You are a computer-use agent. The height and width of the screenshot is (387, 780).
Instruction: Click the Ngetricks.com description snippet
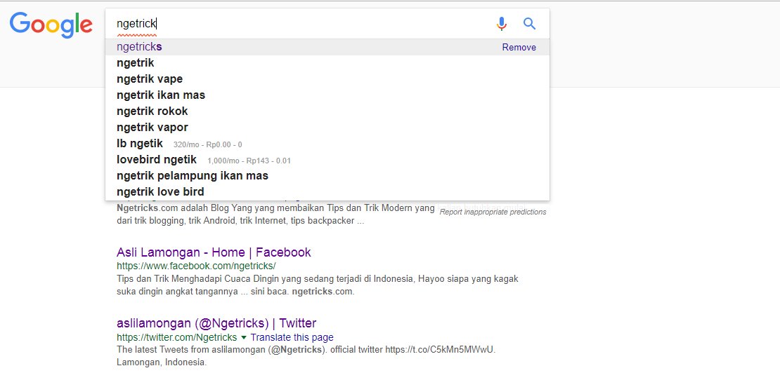[276, 215]
